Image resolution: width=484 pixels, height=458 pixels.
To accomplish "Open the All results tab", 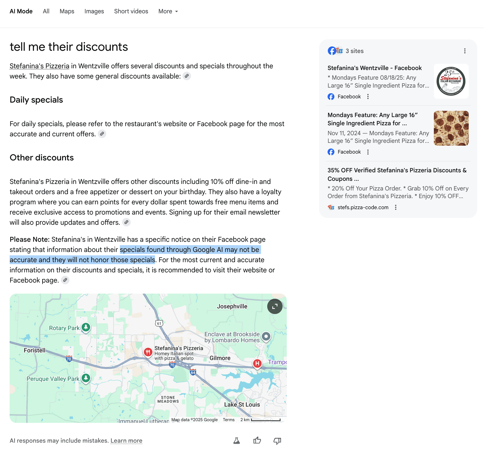I will pyautogui.click(x=46, y=11).
